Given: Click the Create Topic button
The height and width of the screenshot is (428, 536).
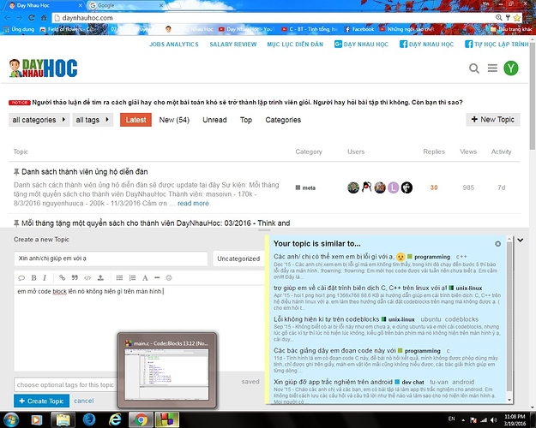Looking at the screenshot, I should point(39,401).
